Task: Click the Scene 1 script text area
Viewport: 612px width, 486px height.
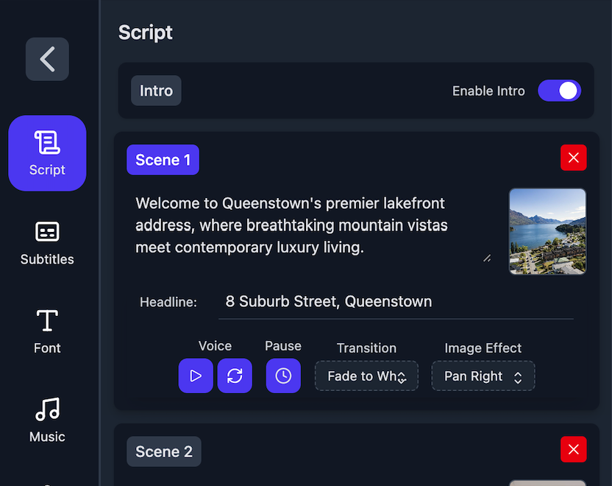Action: tap(309, 225)
